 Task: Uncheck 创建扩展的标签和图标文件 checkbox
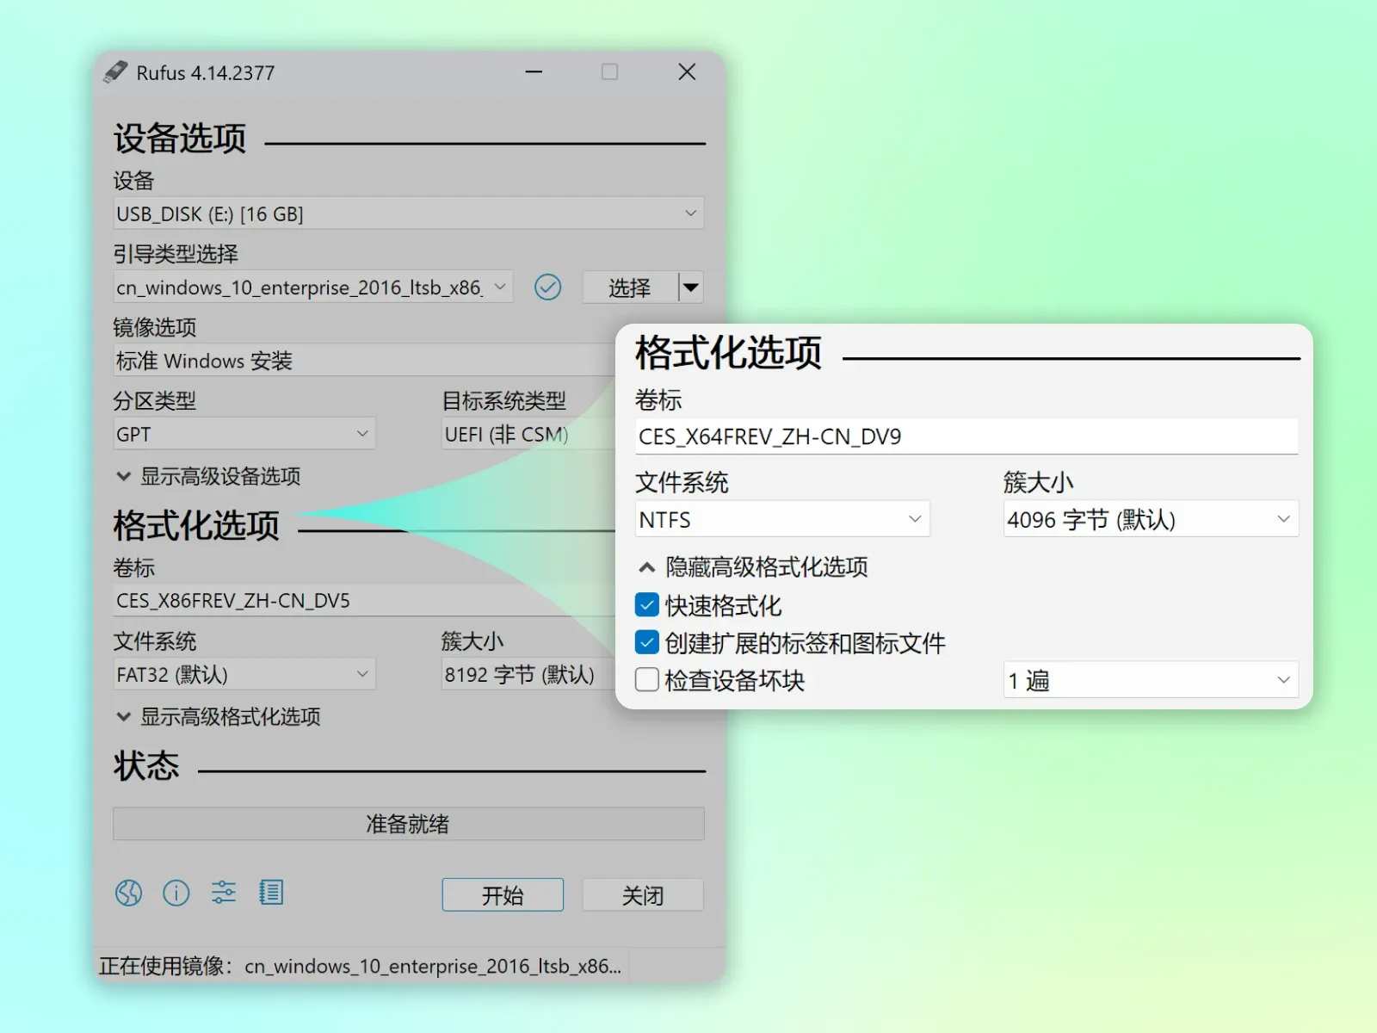click(647, 642)
